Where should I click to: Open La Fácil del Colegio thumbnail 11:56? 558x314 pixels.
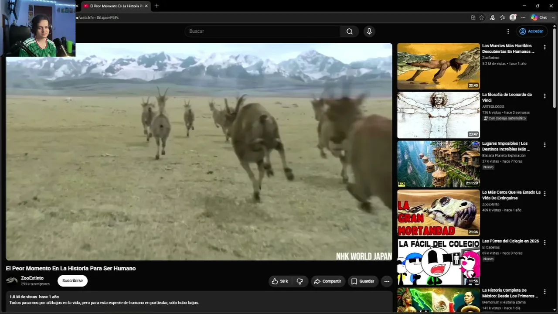point(438,262)
